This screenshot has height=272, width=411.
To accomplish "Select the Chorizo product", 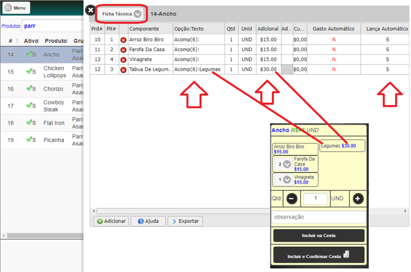I will point(42,89).
